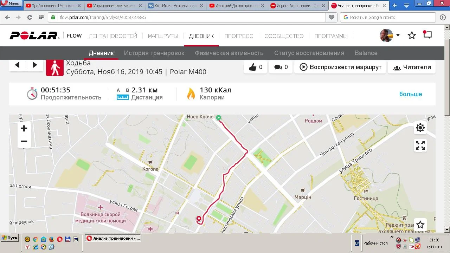This screenshot has width=450, height=253.
Task: Select the ДНЕВНИК menu item
Action: 201,36
